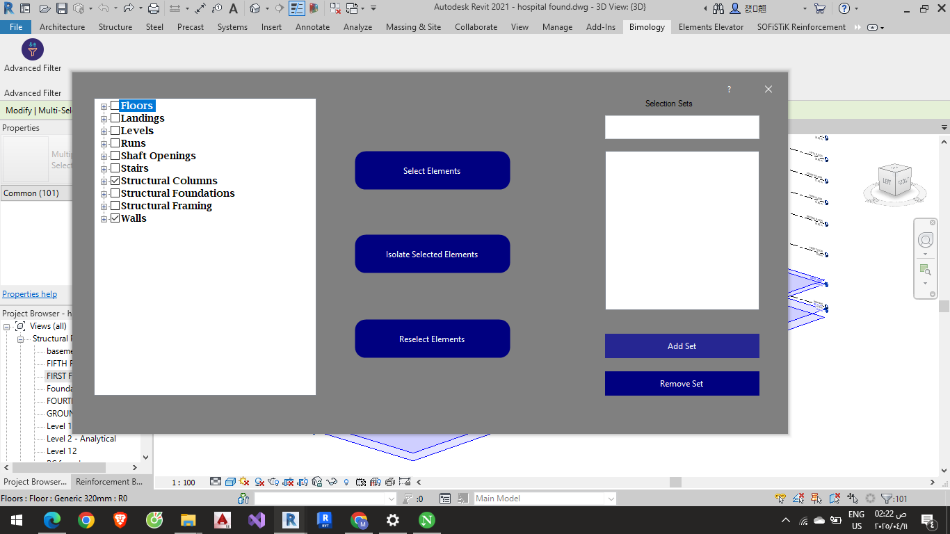
Task: Click the Redo arrow in quick access toolbar
Action: click(129, 8)
